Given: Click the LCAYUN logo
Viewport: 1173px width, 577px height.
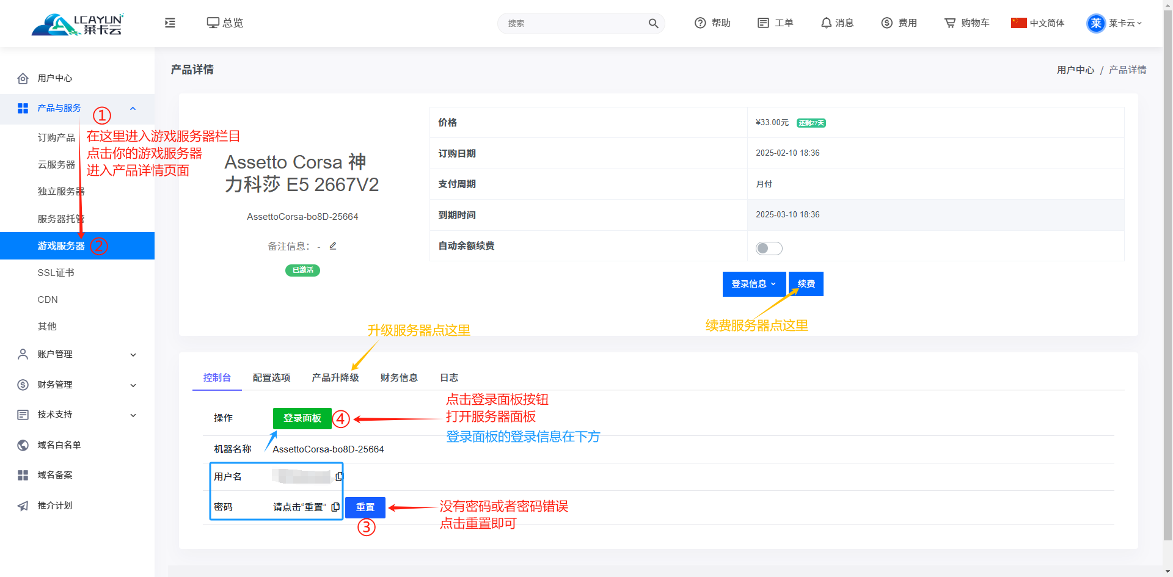Looking at the screenshot, I should point(78,24).
